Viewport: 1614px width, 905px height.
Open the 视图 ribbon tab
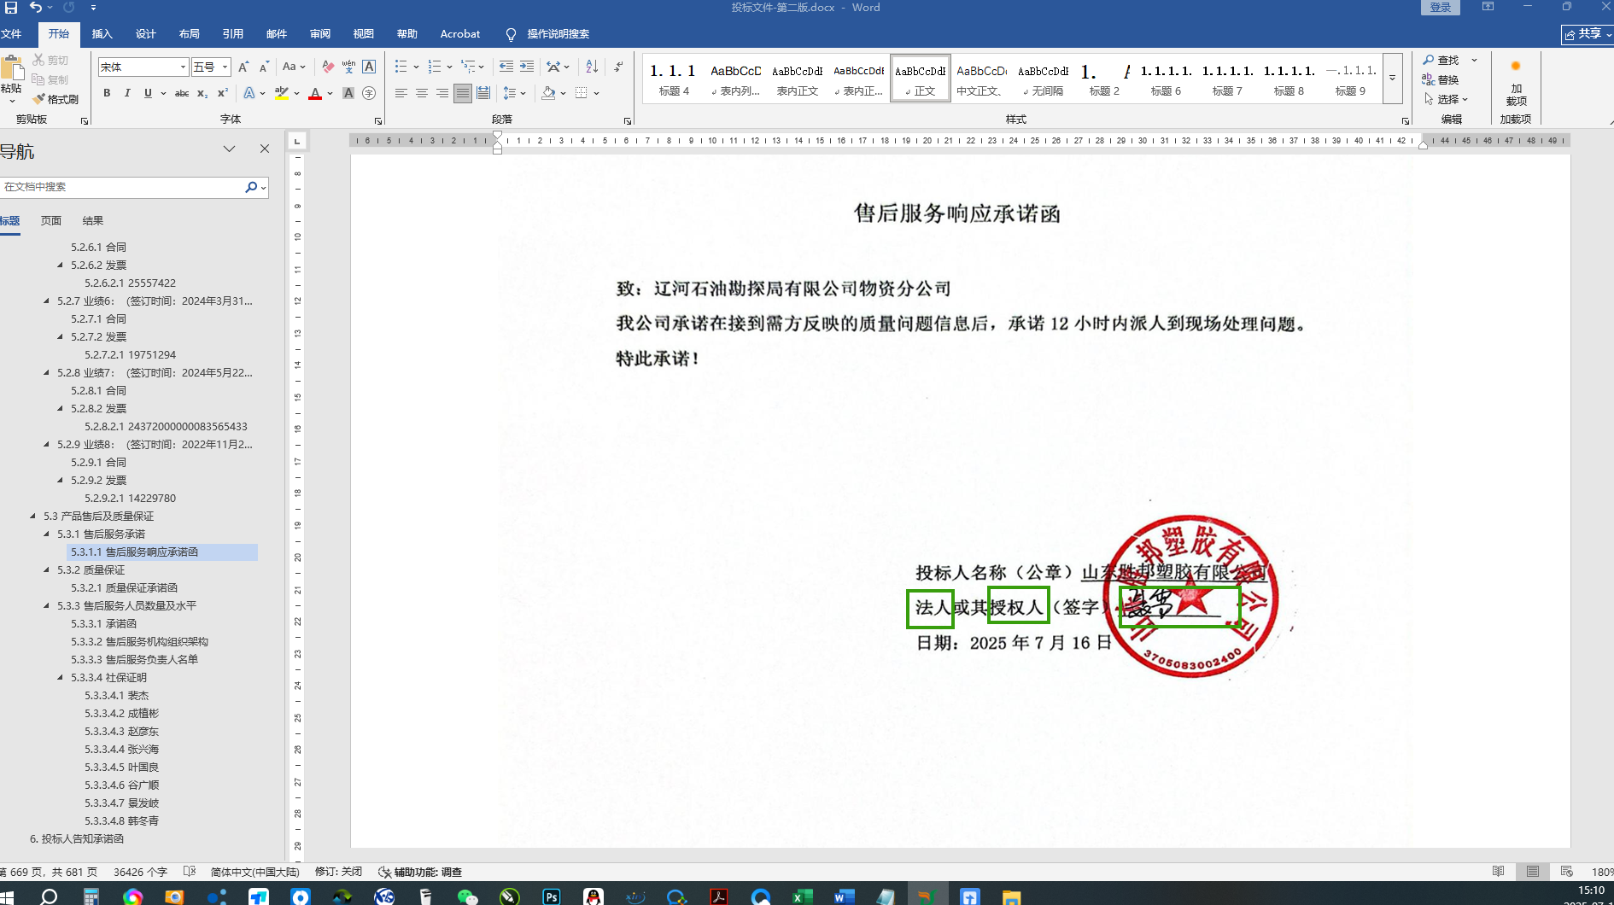coord(364,34)
